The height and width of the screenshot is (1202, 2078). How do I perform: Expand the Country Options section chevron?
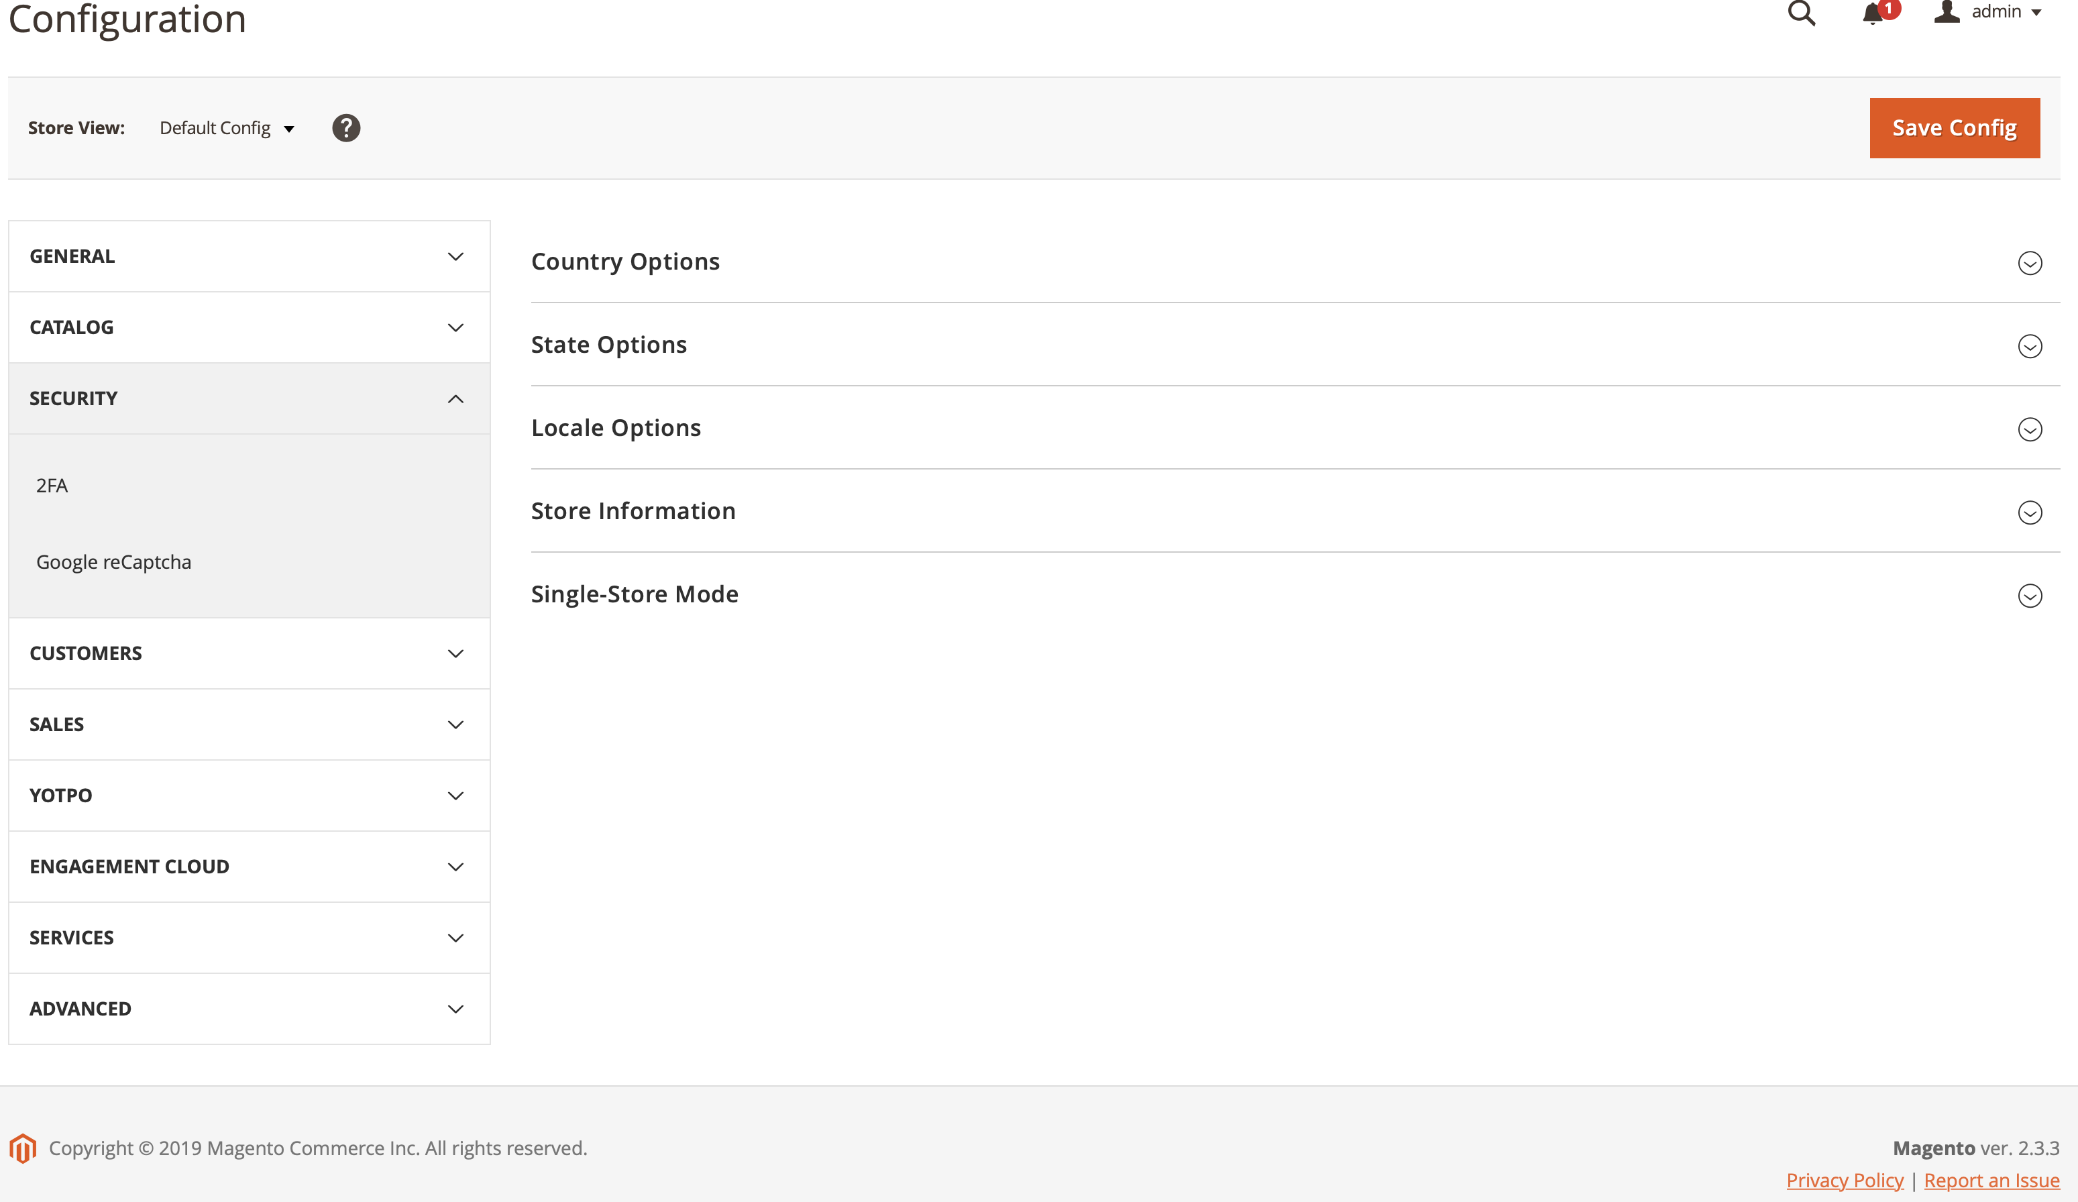point(2030,263)
